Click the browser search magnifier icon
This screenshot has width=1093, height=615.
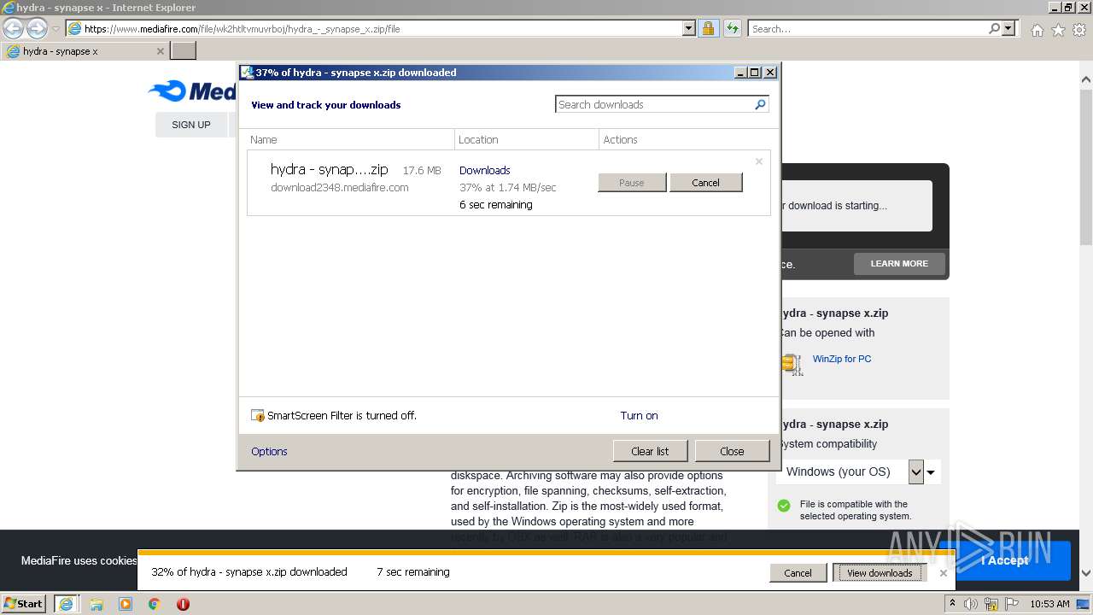994,28
